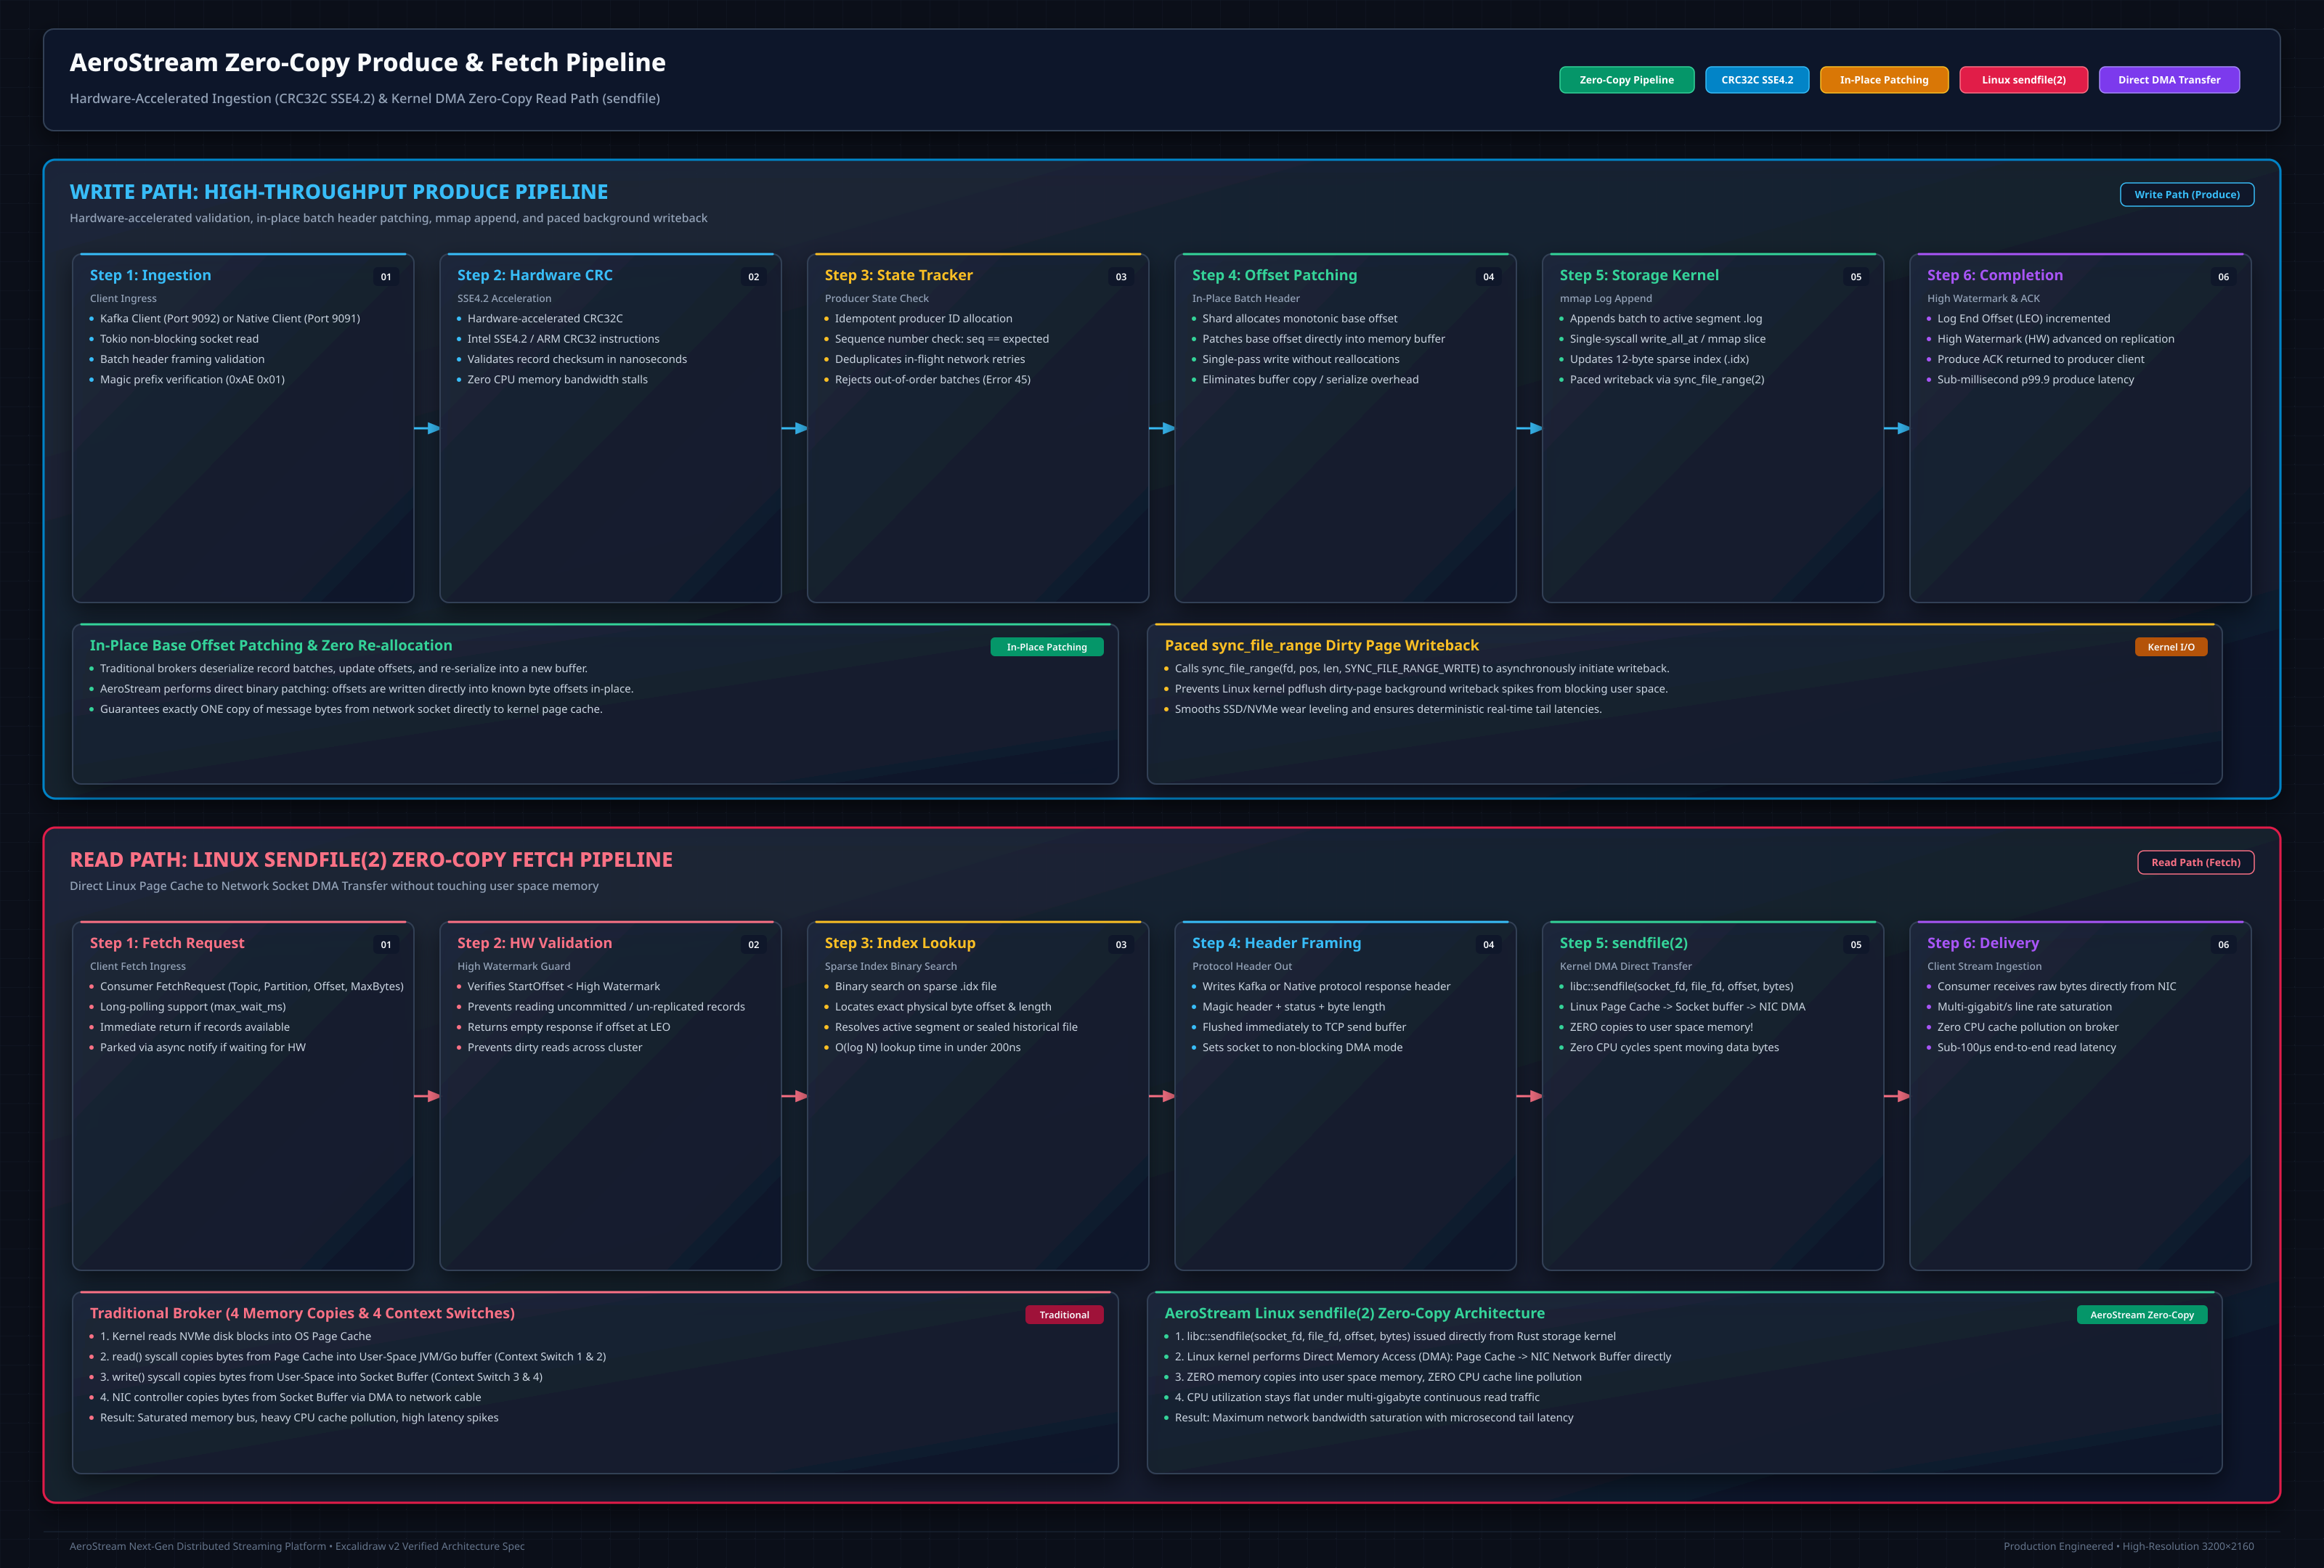2324x1568 pixels.
Task: Click the 06 badge on Completion card
Action: pos(2223,277)
